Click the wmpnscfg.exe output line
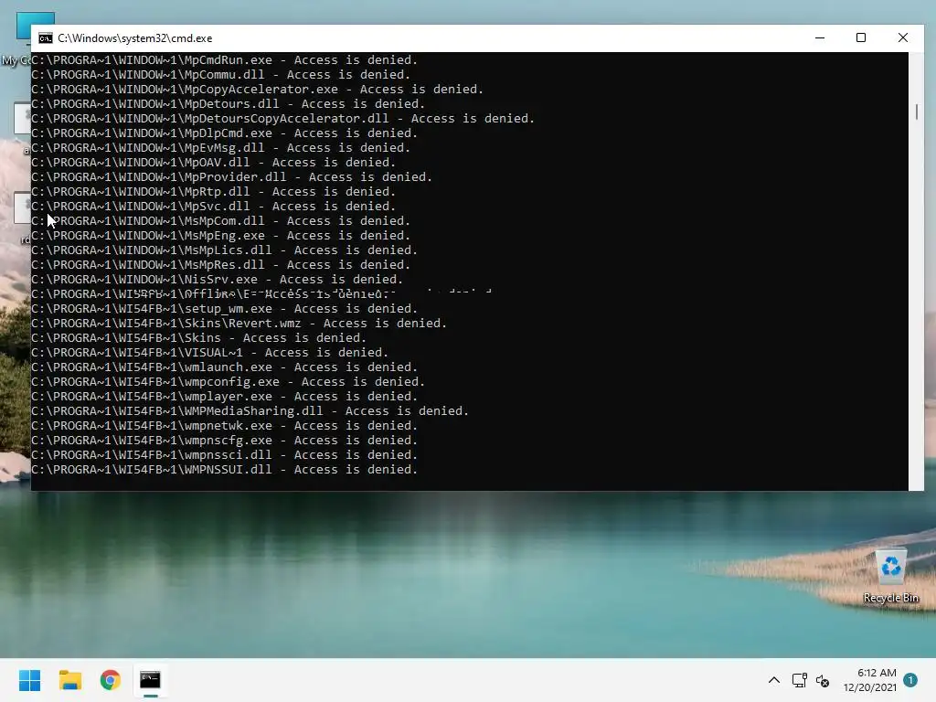The width and height of the screenshot is (936, 702). pyautogui.click(x=225, y=440)
